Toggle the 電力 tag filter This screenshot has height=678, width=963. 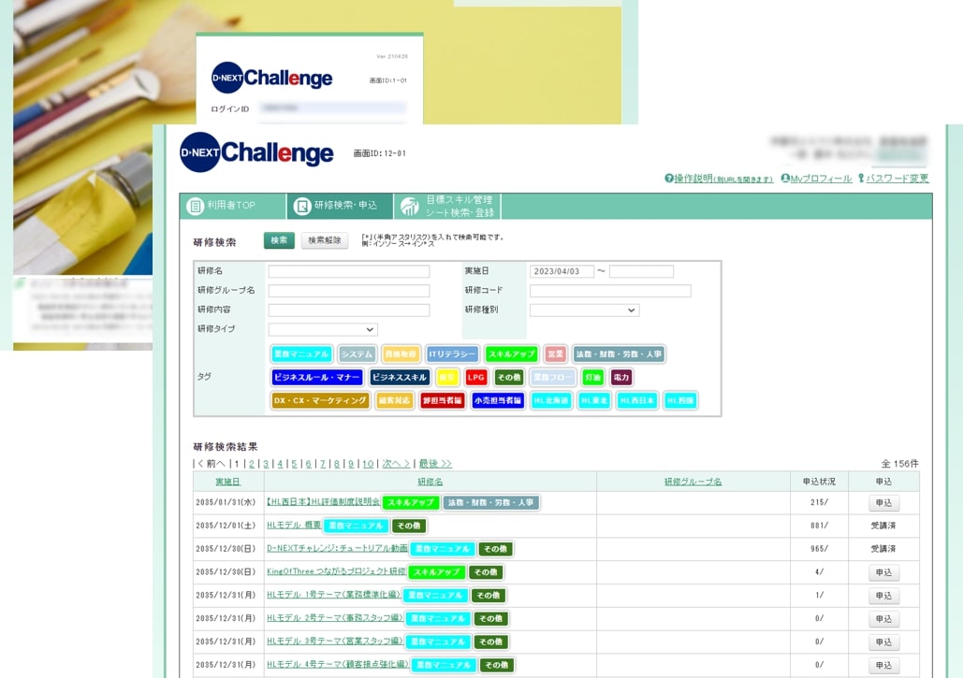click(x=620, y=378)
